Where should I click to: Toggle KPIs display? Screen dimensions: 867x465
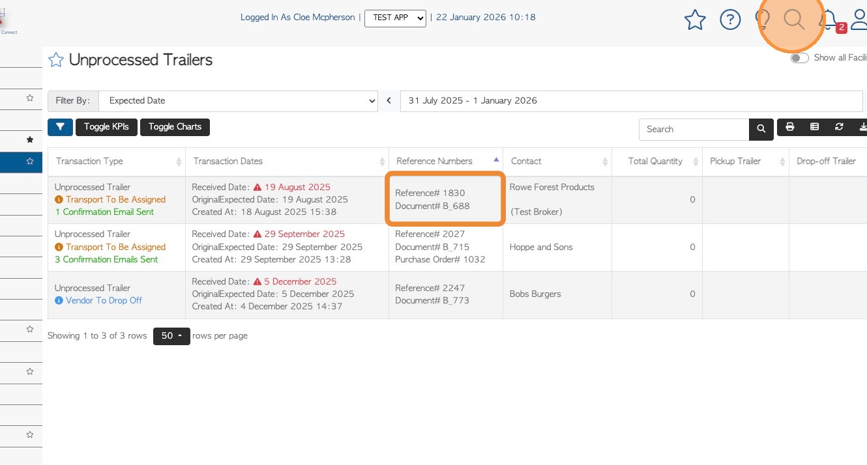click(106, 127)
